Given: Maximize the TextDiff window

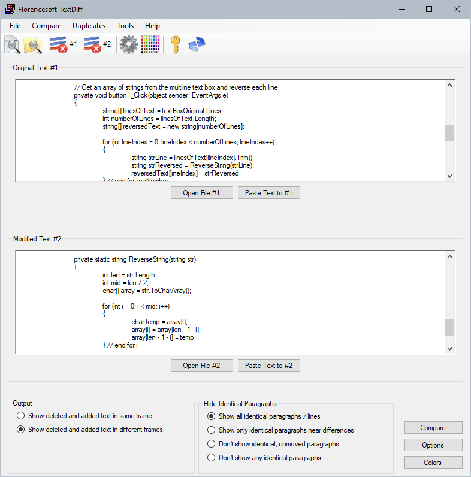Looking at the screenshot, I should (x=429, y=9).
